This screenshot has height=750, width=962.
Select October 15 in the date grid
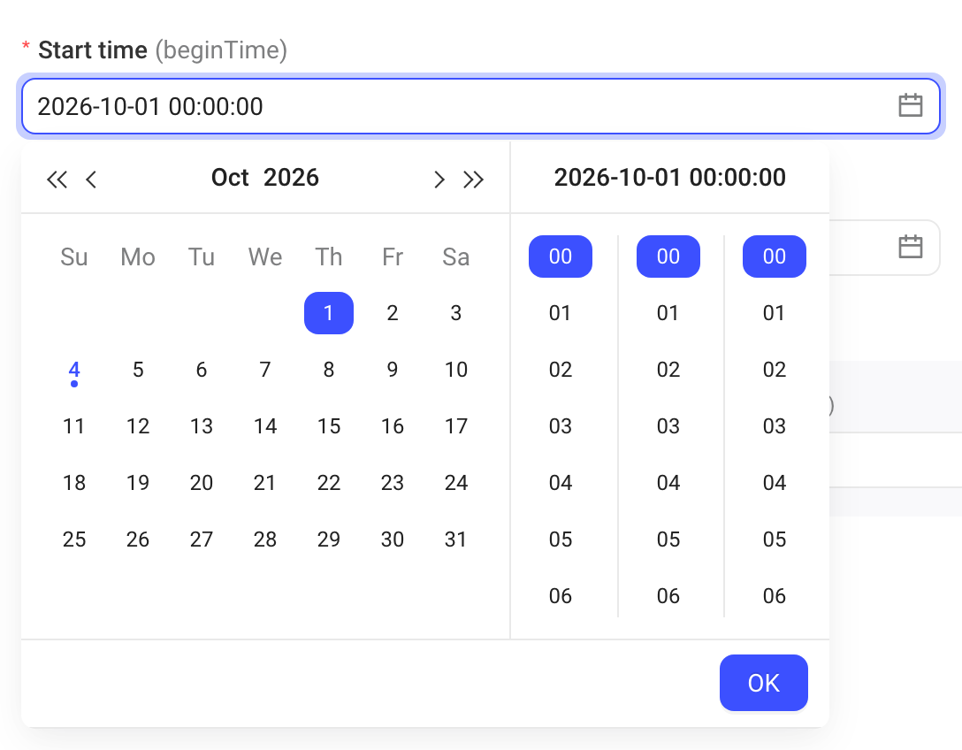click(x=329, y=426)
